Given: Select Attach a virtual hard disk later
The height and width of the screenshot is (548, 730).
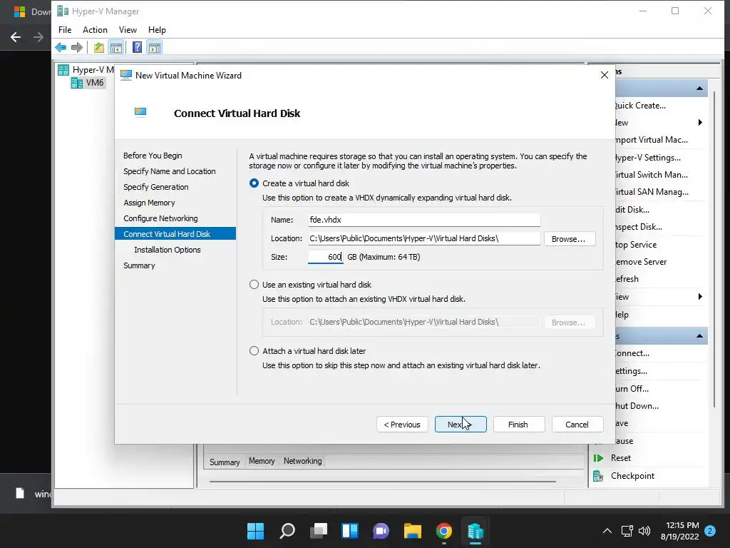Looking at the screenshot, I should 255,351.
